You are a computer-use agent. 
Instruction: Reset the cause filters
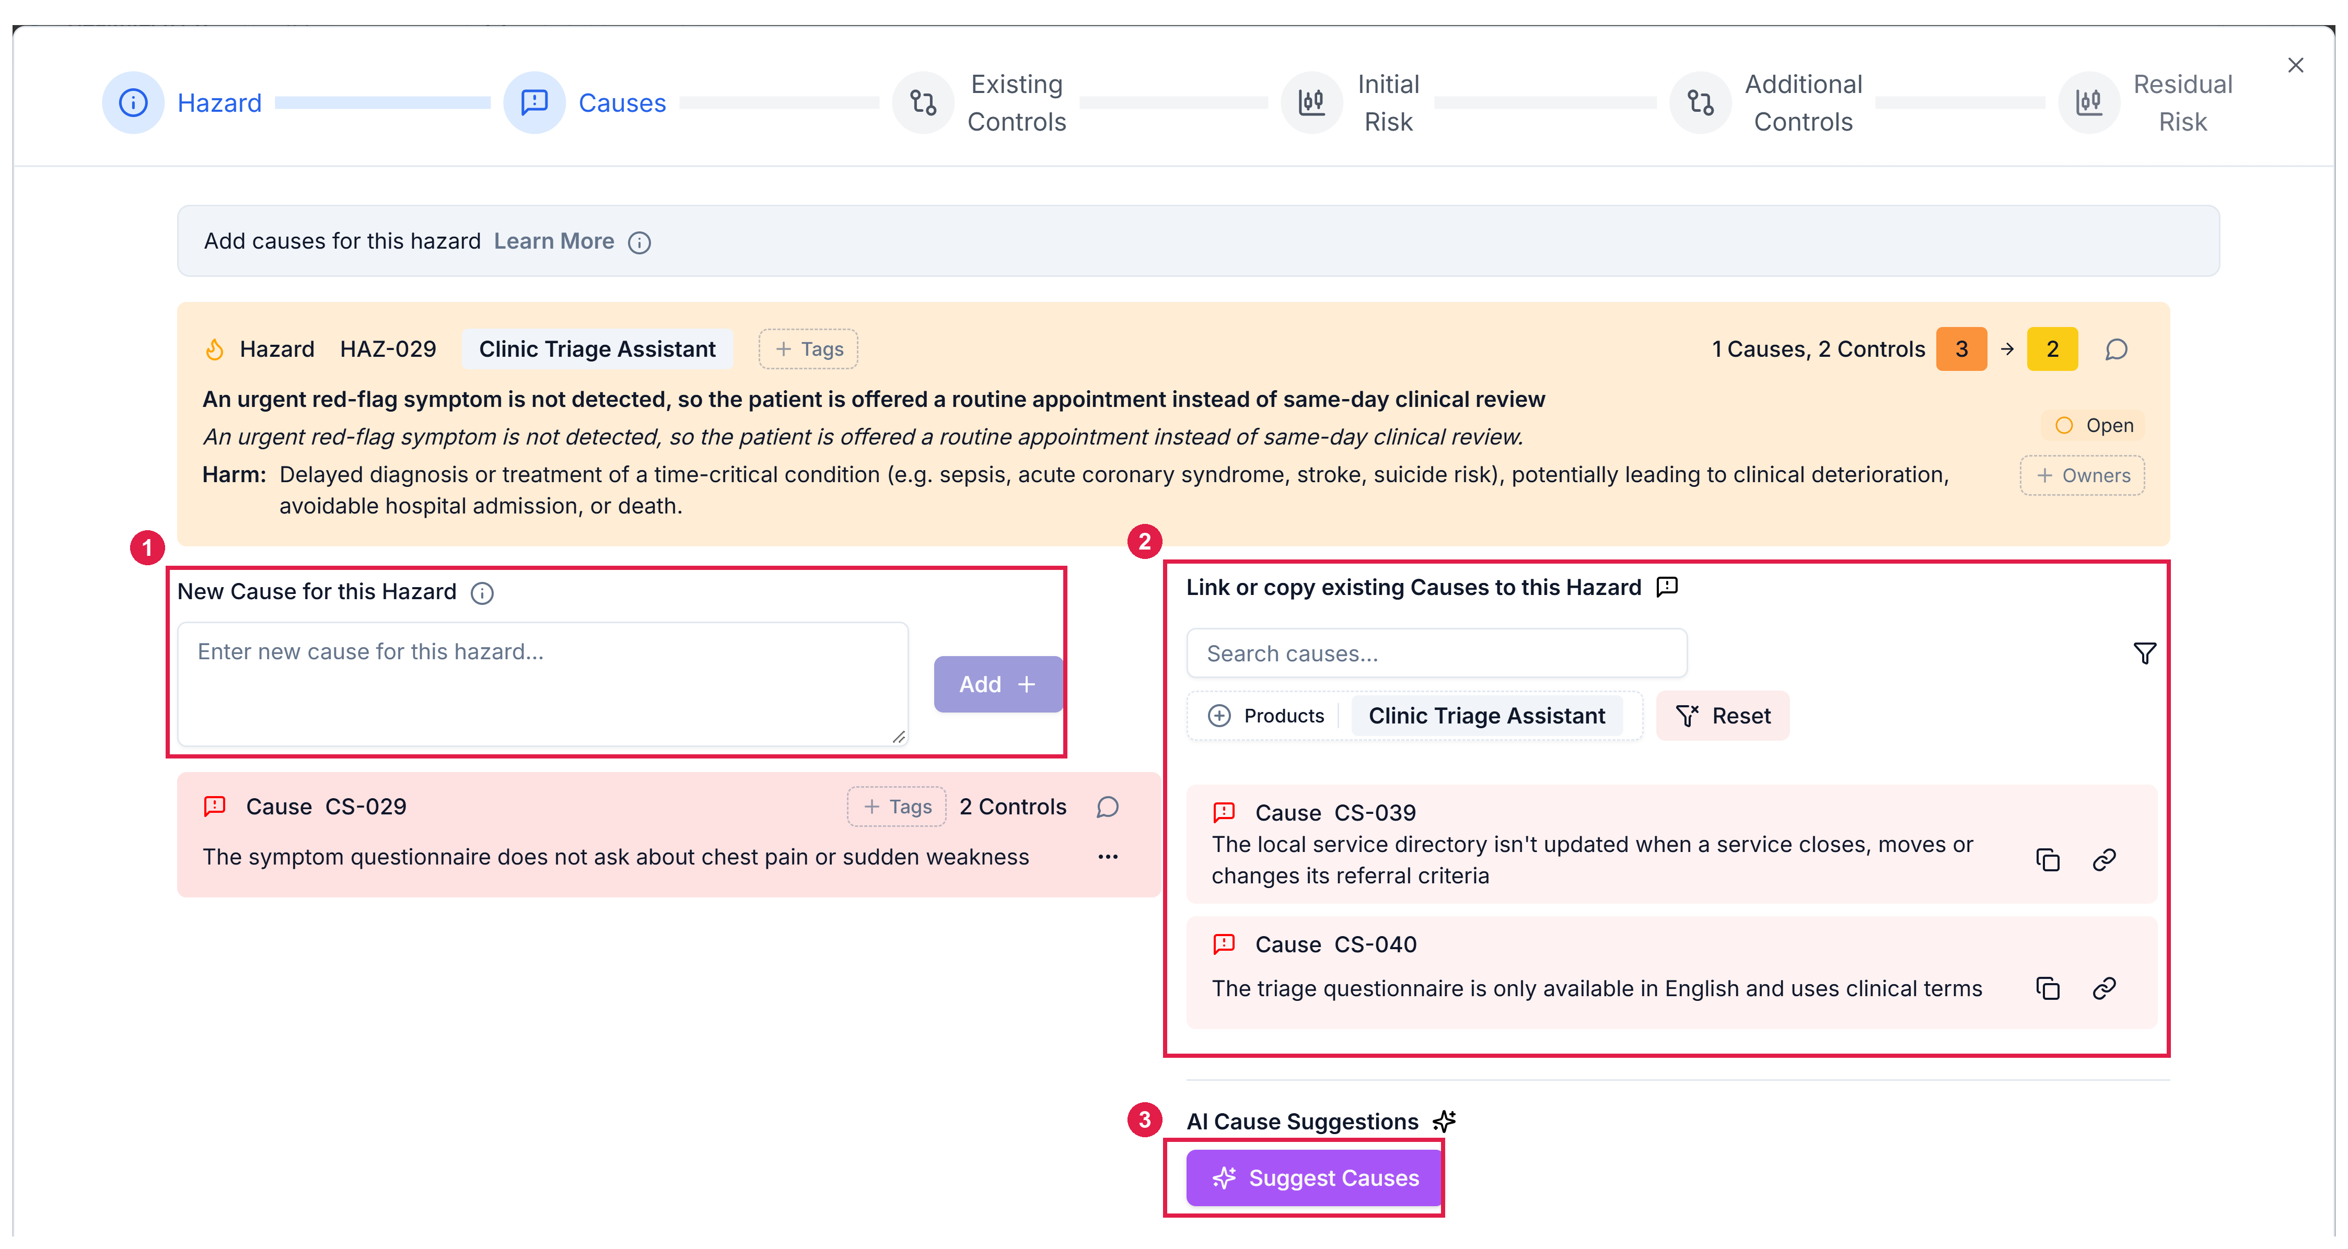click(x=1722, y=716)
